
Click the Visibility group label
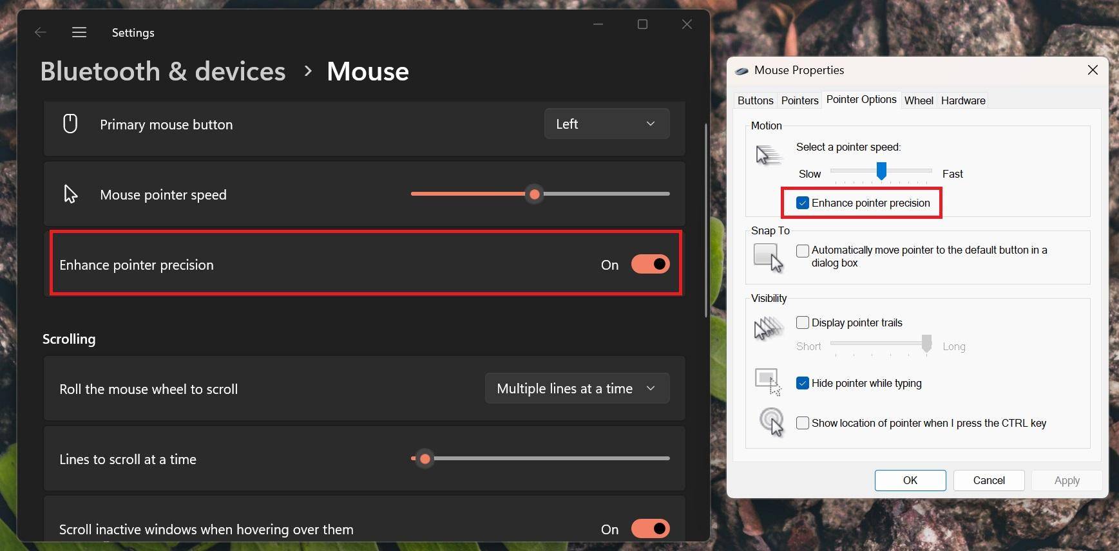(769, 298)
